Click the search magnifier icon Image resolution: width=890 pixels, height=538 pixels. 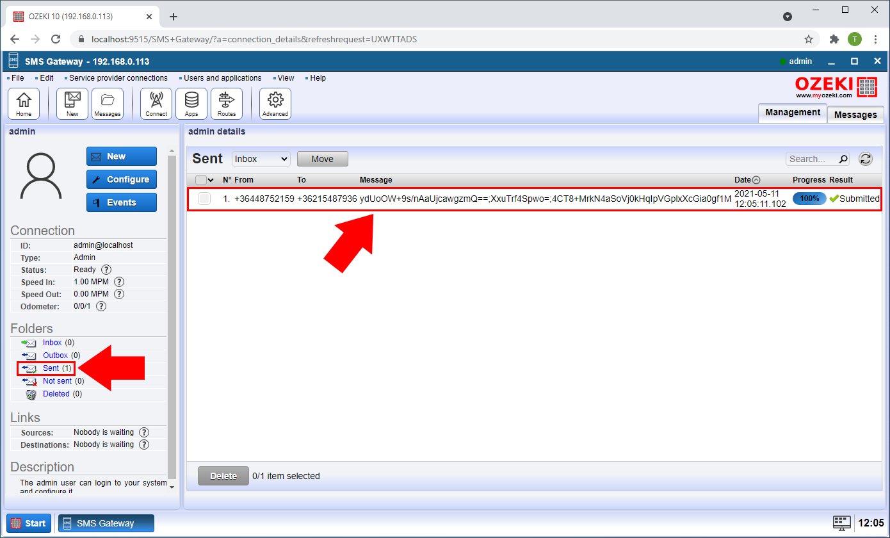click(843, 159)
